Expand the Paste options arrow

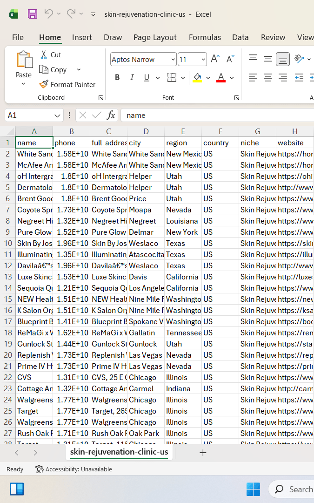(23, 84)
